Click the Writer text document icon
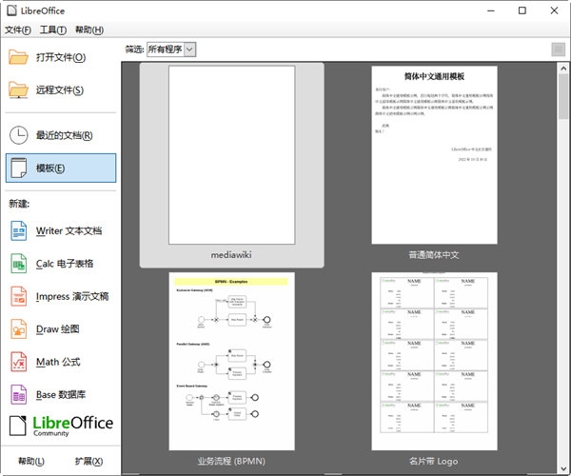 click(x=19, y=231)
